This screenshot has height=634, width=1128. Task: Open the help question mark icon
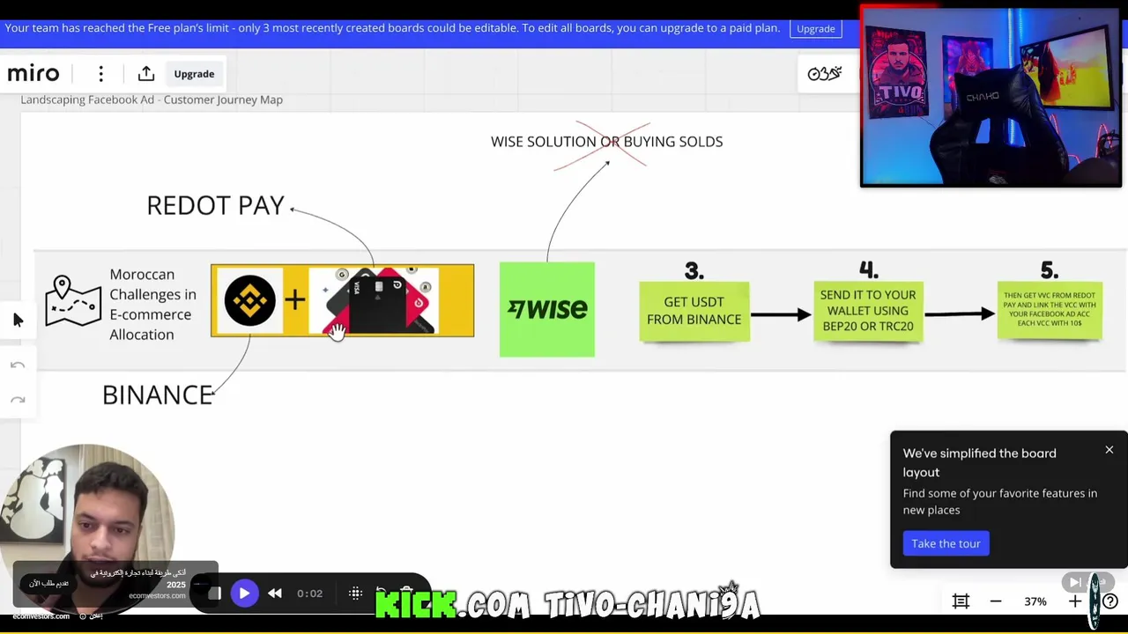tap(1110, 601)
